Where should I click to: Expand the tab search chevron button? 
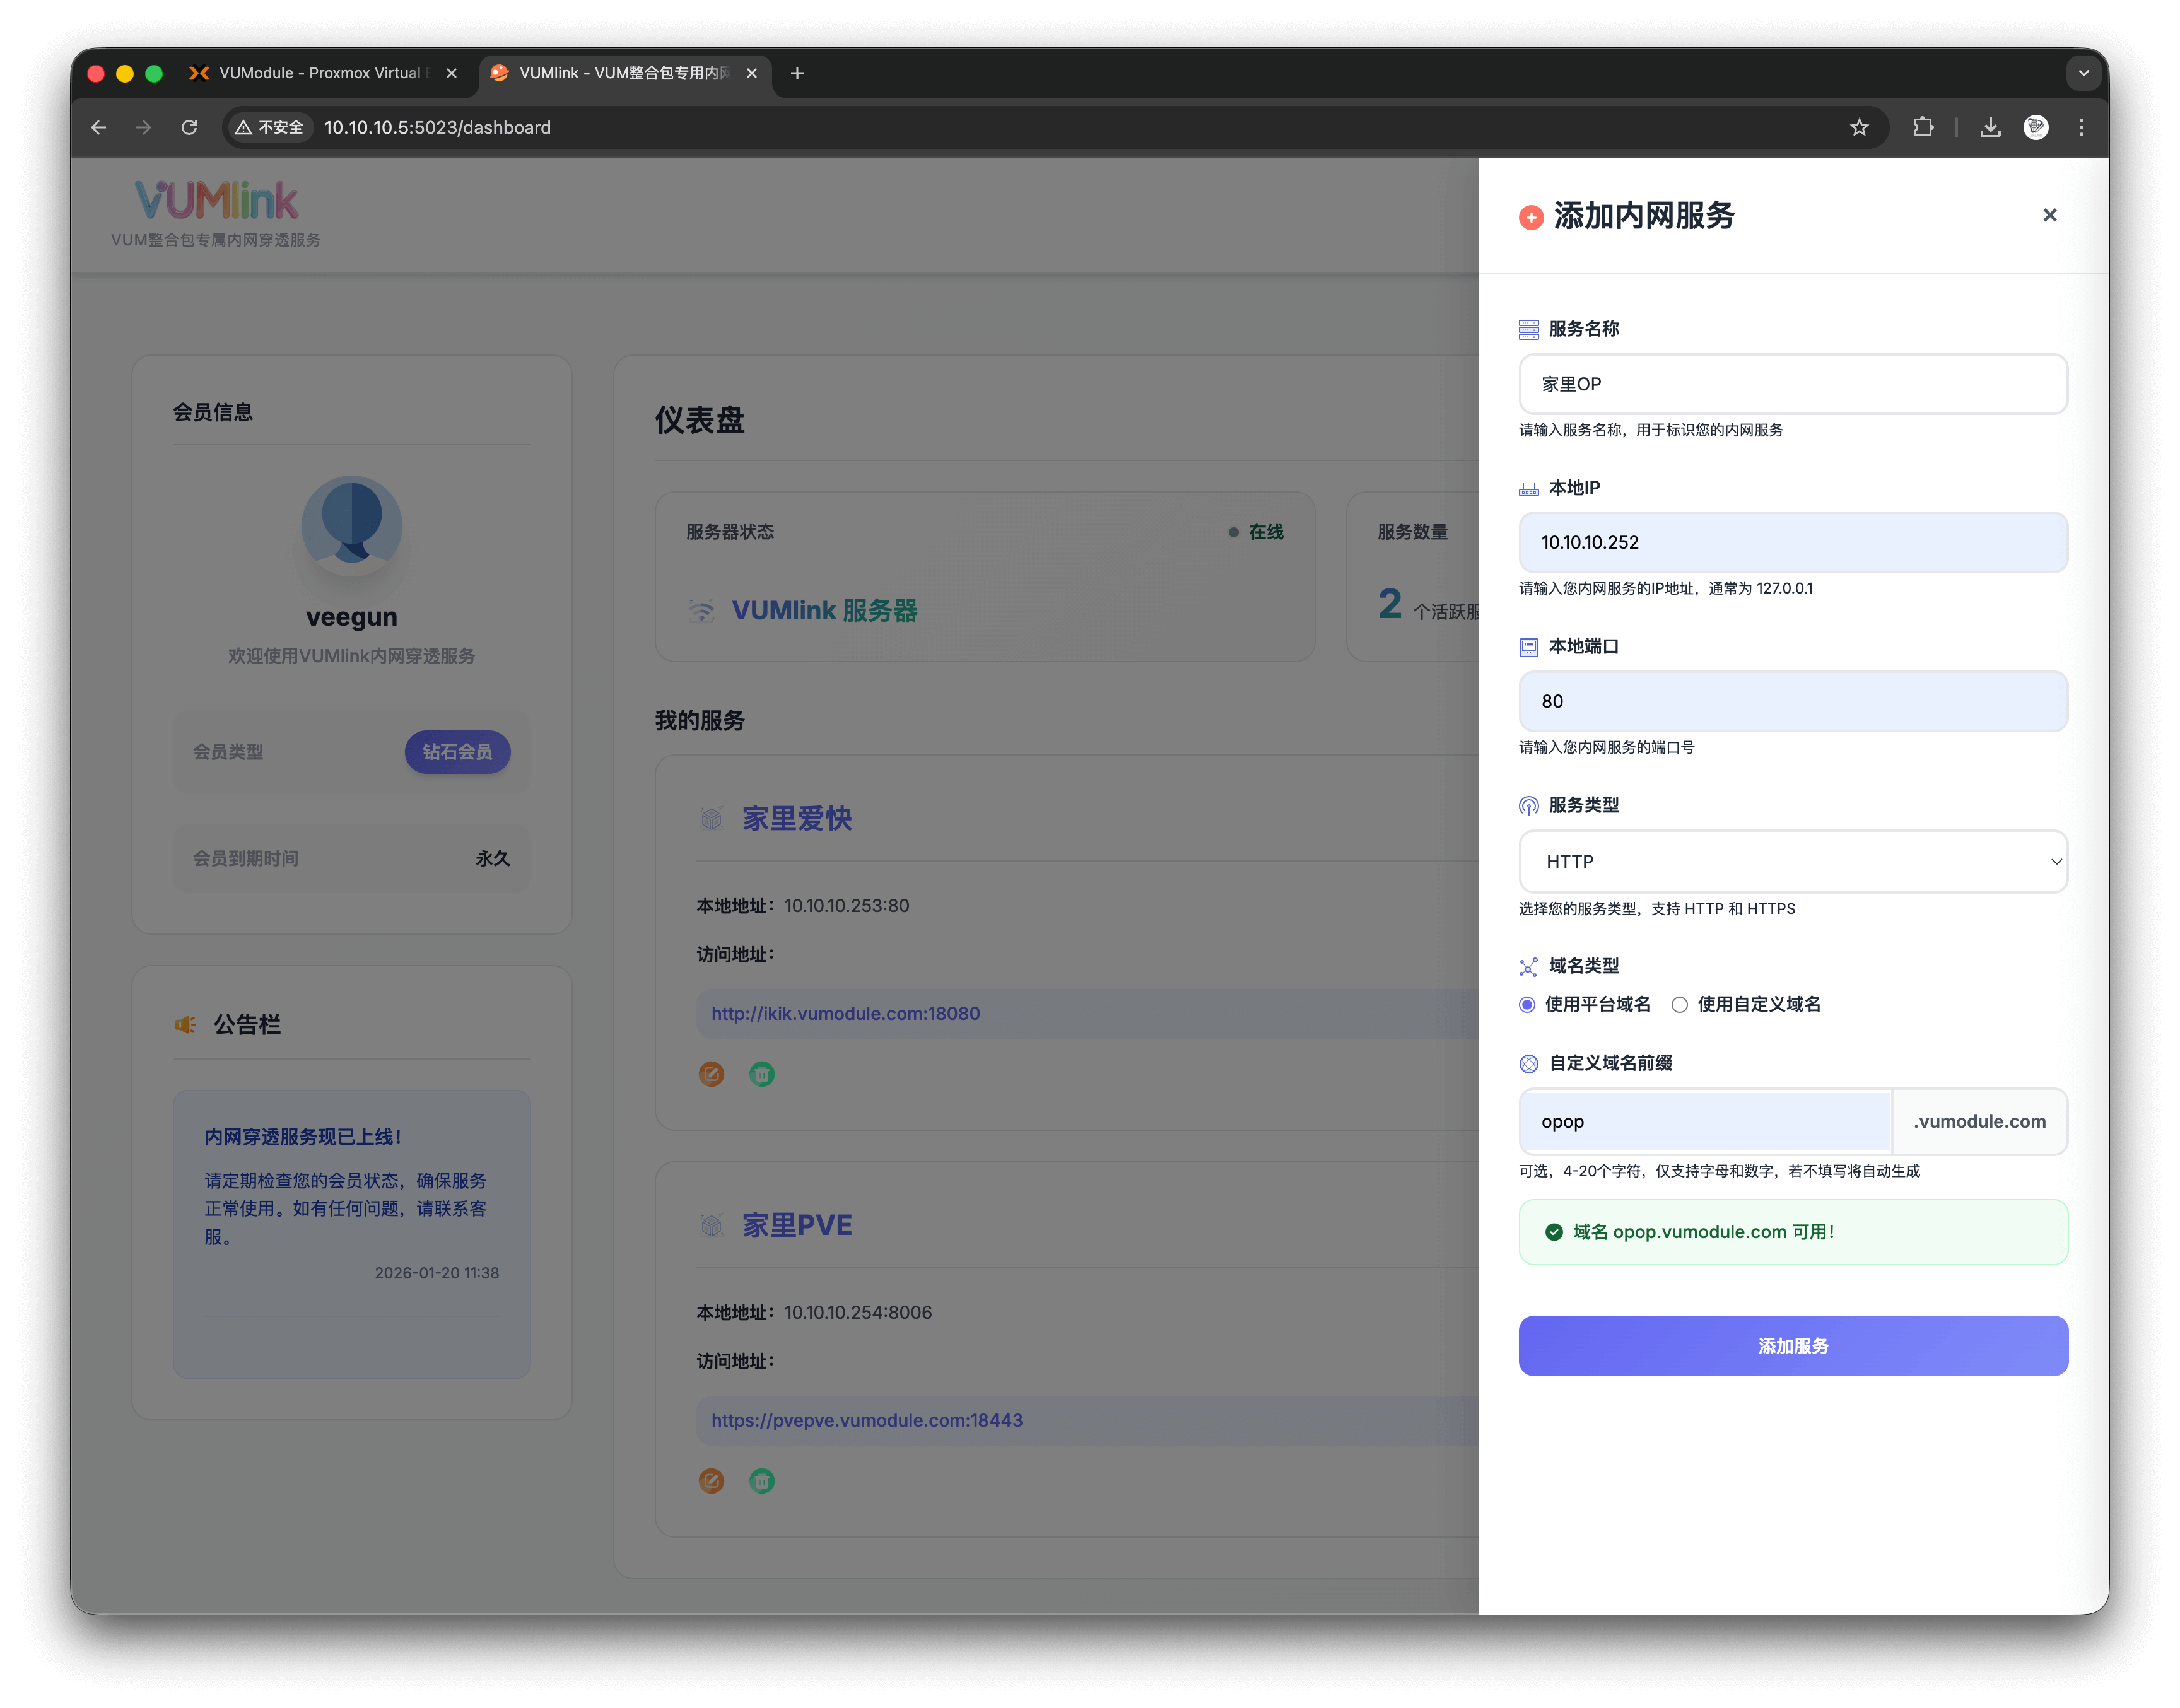2084,73
